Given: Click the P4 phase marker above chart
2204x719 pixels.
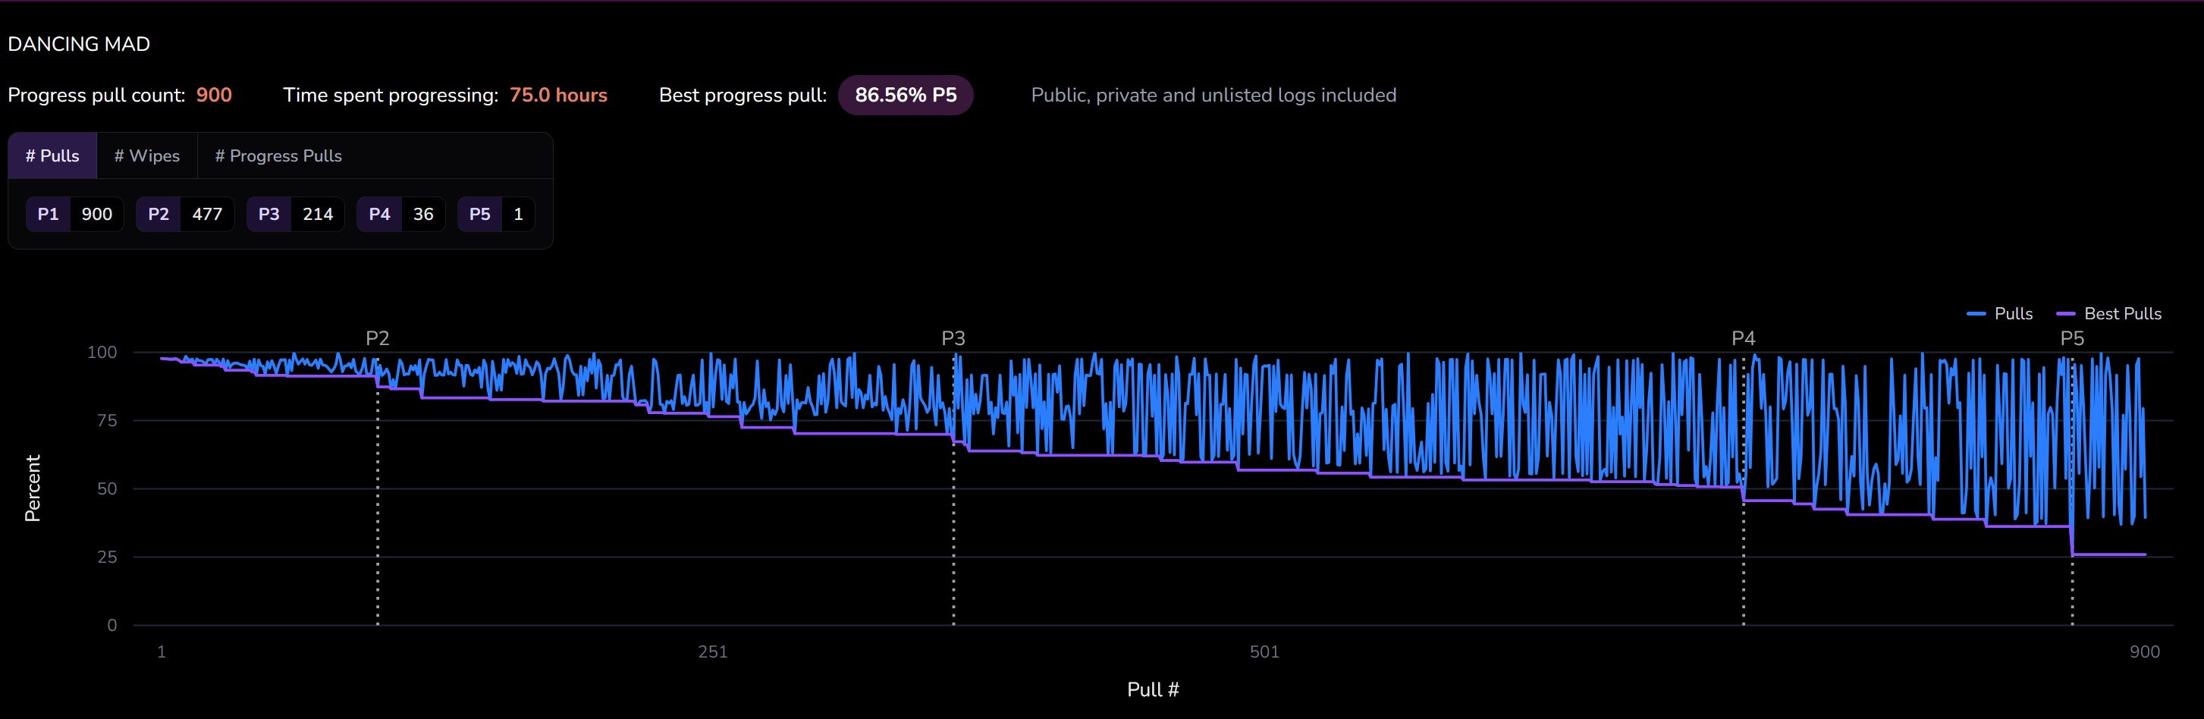Looking at the screenshot, I should (x=1744, y=338).
